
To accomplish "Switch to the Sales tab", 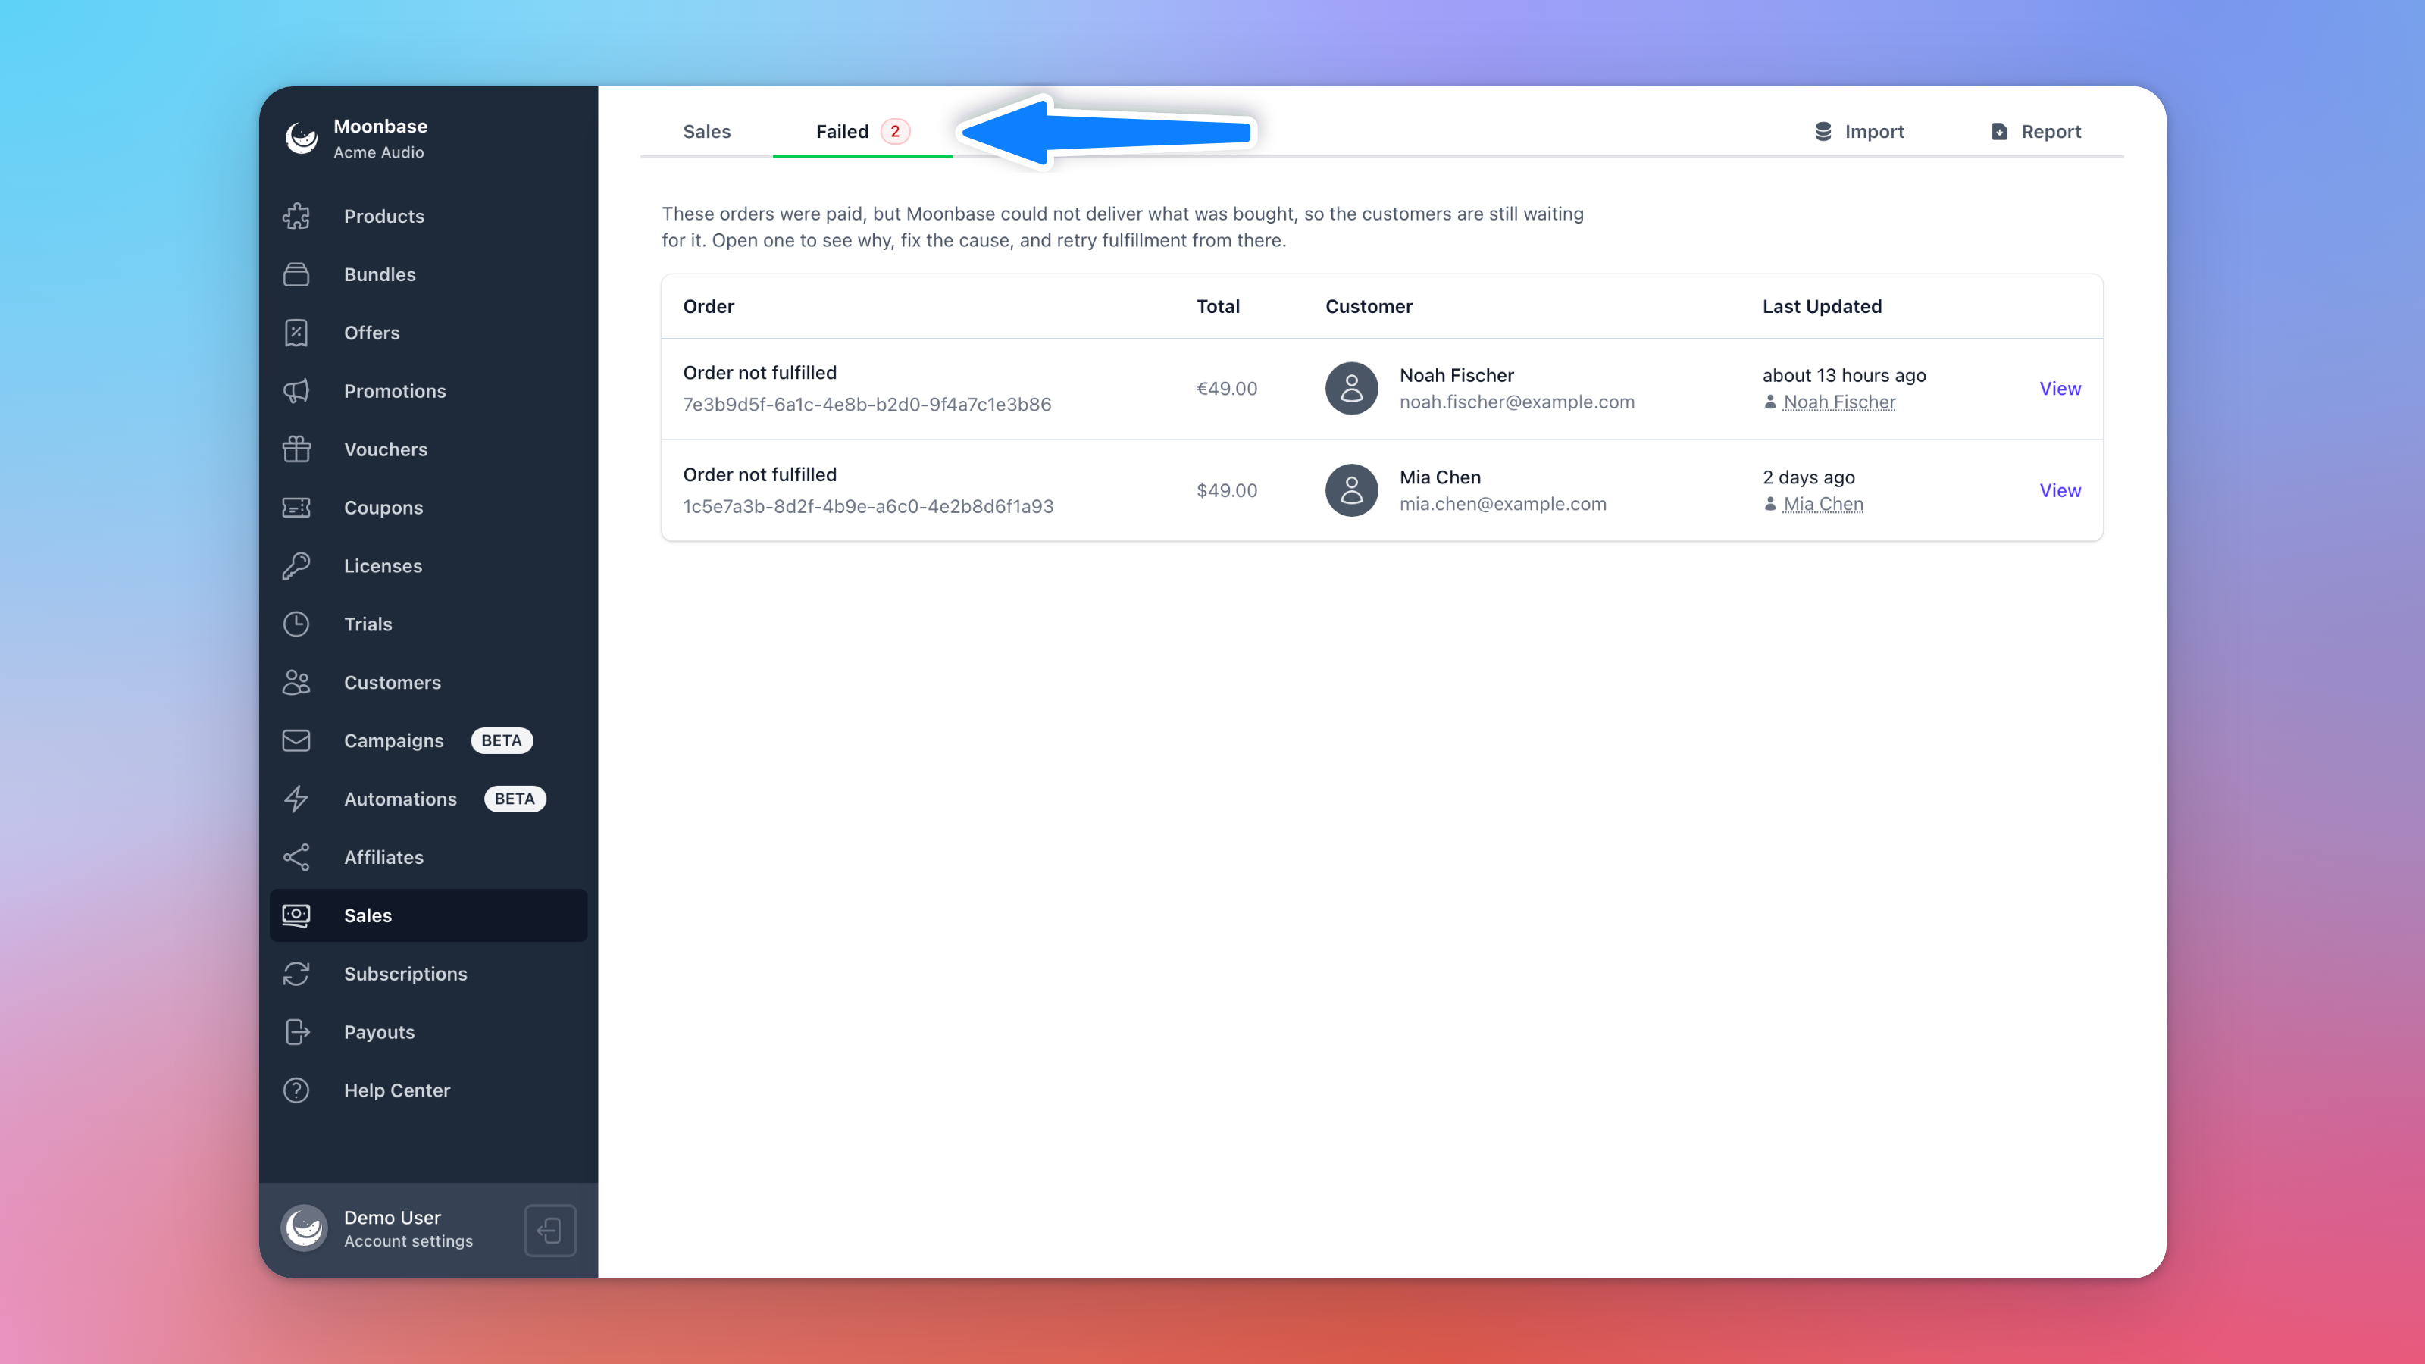I will click(x=707, y=132).
